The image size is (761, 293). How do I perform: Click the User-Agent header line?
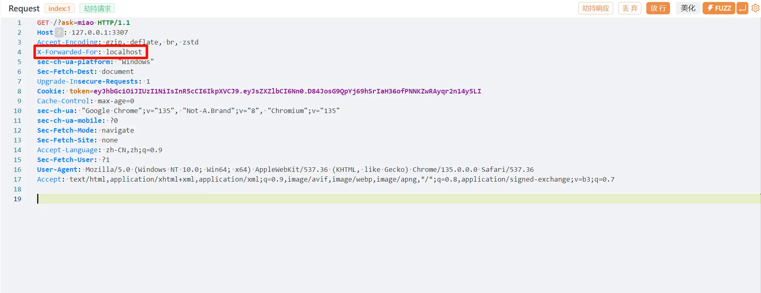(x=285, y=169)
